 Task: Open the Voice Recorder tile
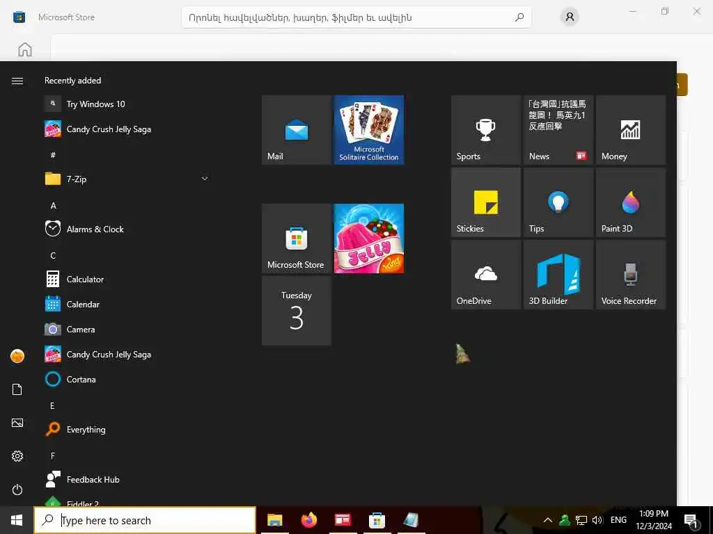(631, 275)
